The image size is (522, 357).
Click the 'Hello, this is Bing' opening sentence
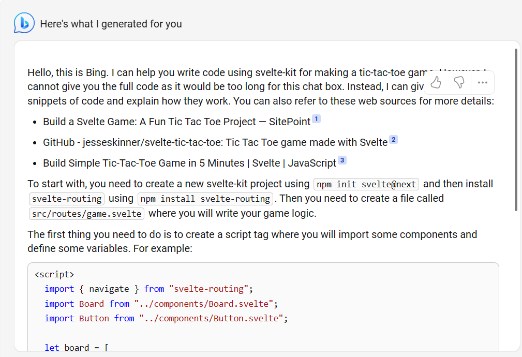pos(68,72)
